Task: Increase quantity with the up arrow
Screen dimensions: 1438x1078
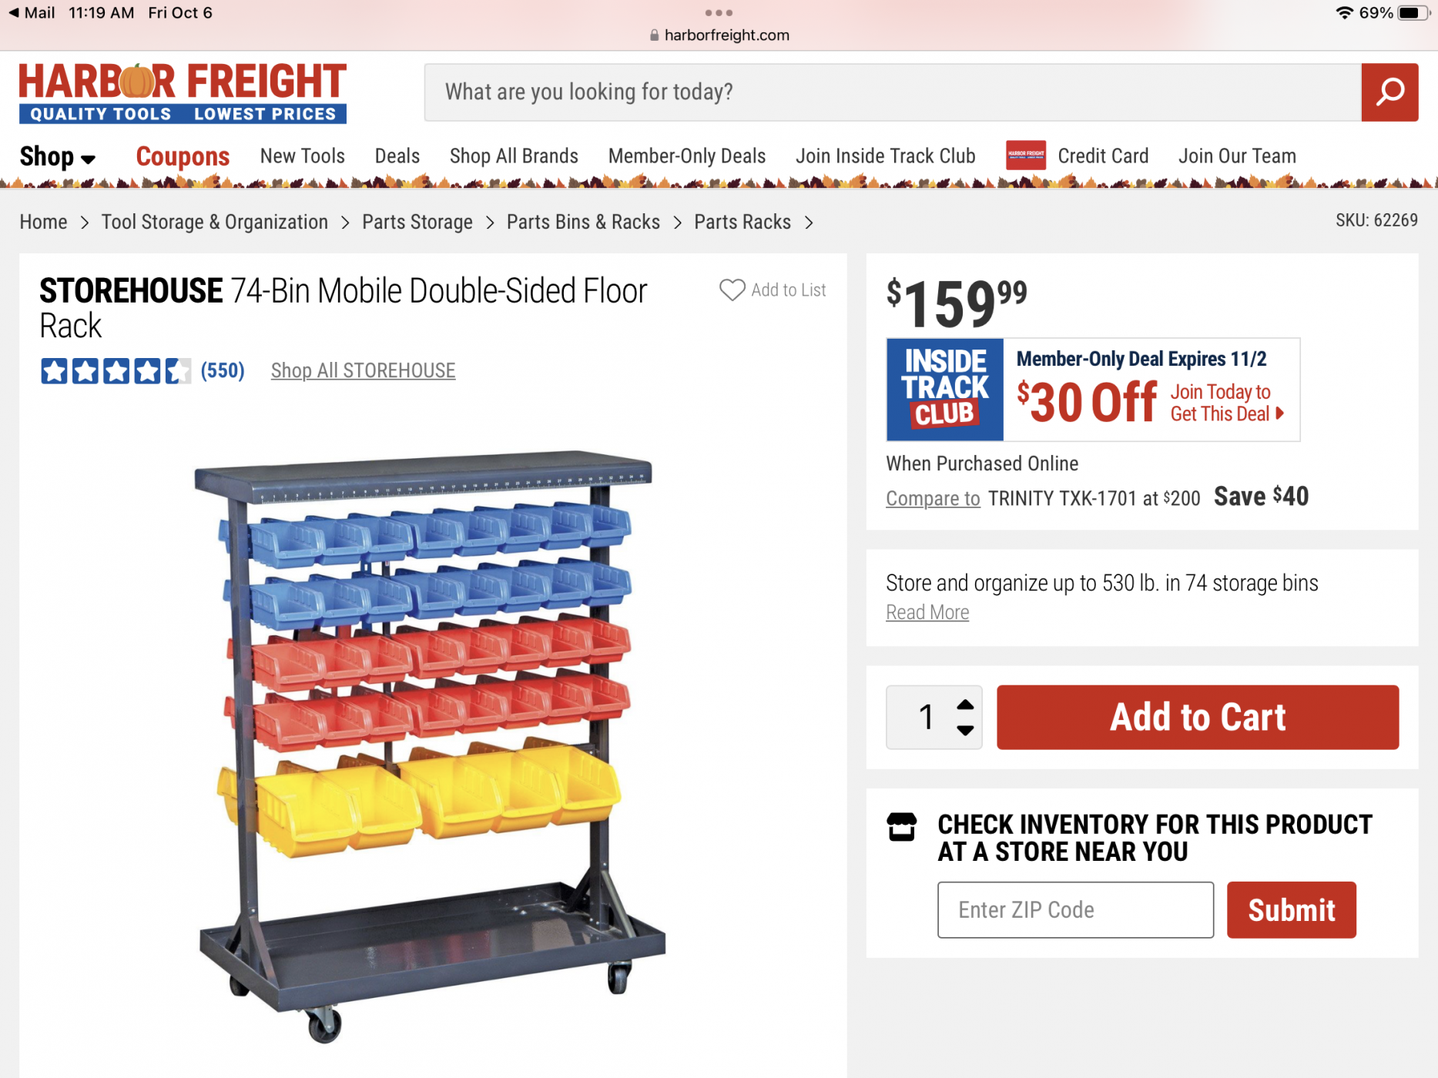Action: coord(965,705)
